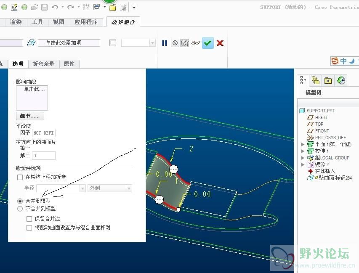Open the 选项 dashboard panel tab
359x273 pixels.
18,64
